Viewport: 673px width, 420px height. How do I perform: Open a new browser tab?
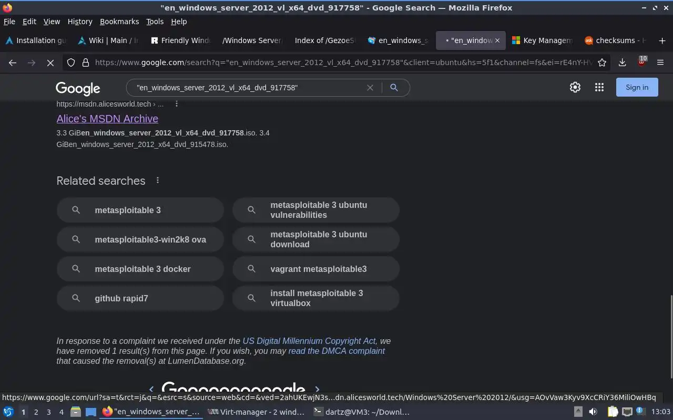coord(661,40)
